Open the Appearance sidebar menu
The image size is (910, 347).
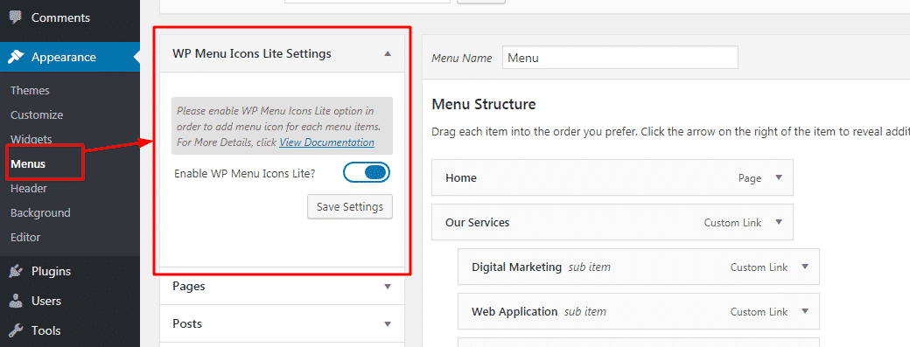pyautogui.click(x=70, y=57)
